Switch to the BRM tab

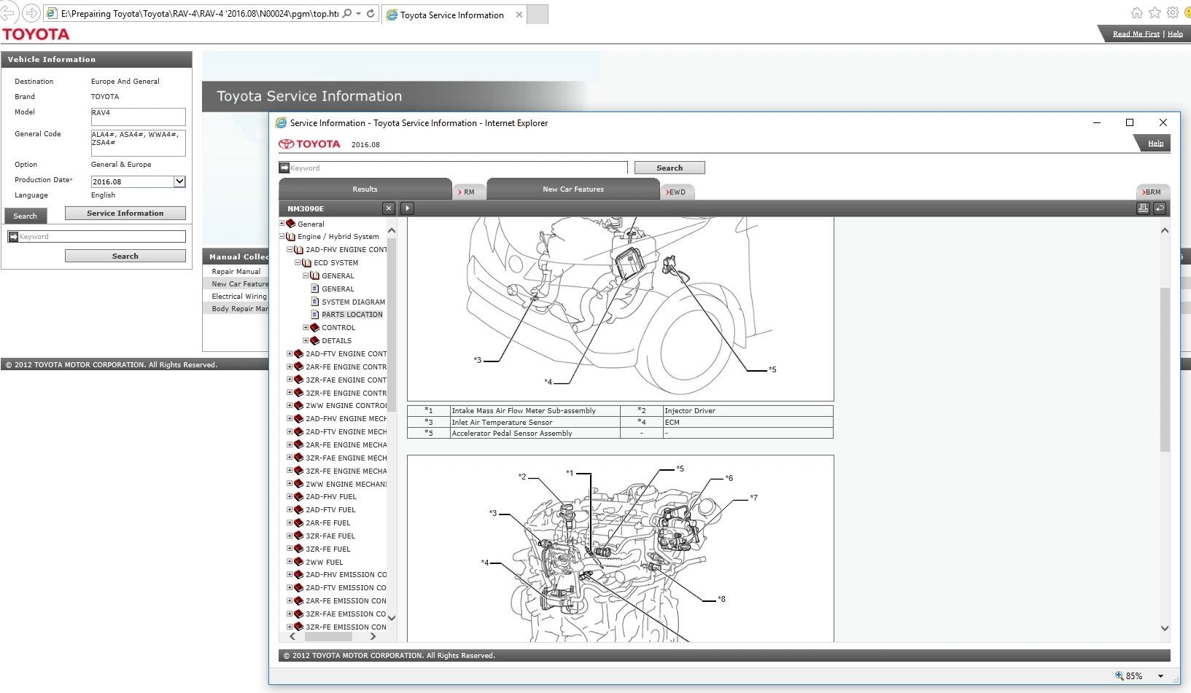(x=1152, y=192)
